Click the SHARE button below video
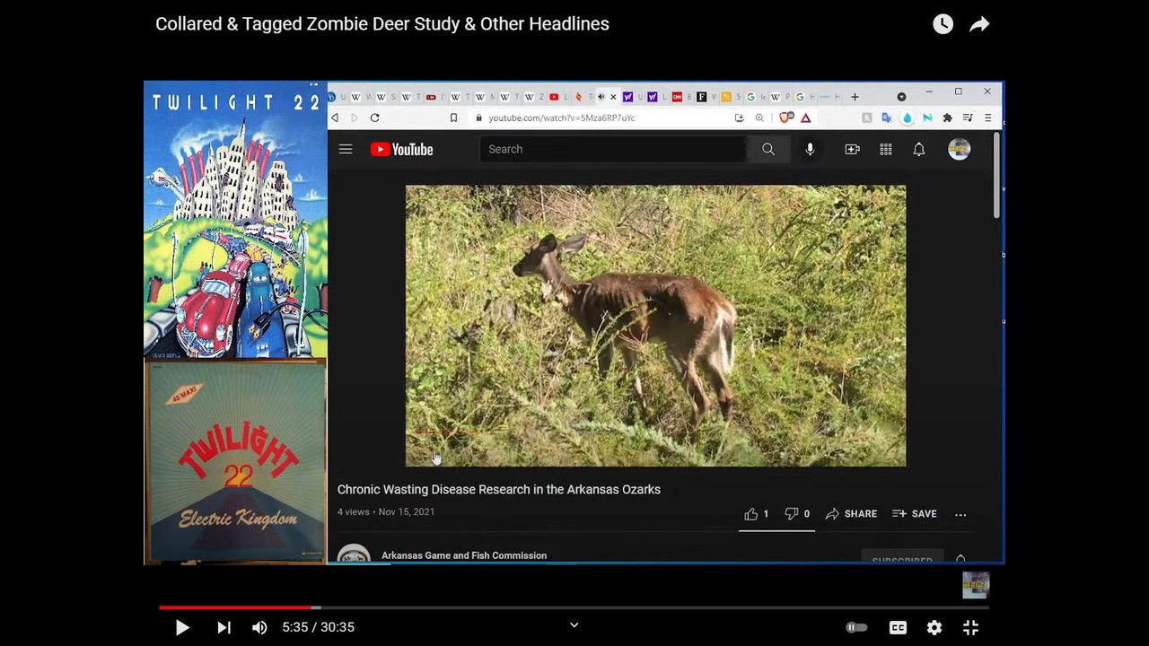 (851, 514)
